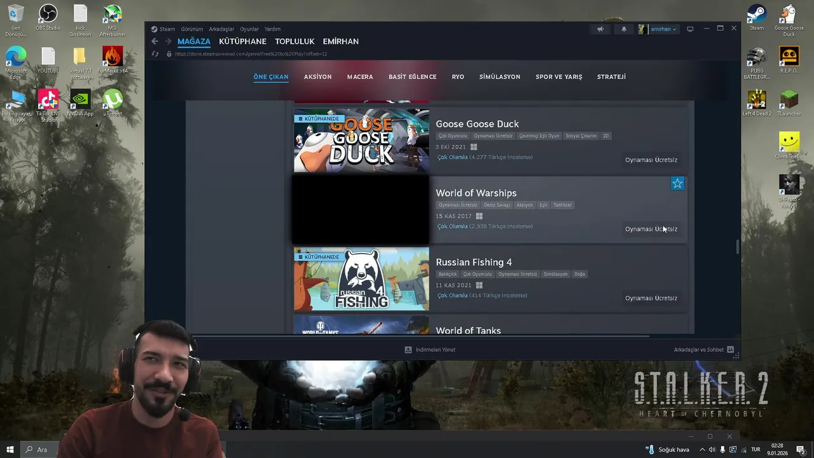This screenshot has height=458, width=814.
Task: Click Sosyal Çıkarım tag on Goose Goose Duck
Action: [x=581, y=135]
